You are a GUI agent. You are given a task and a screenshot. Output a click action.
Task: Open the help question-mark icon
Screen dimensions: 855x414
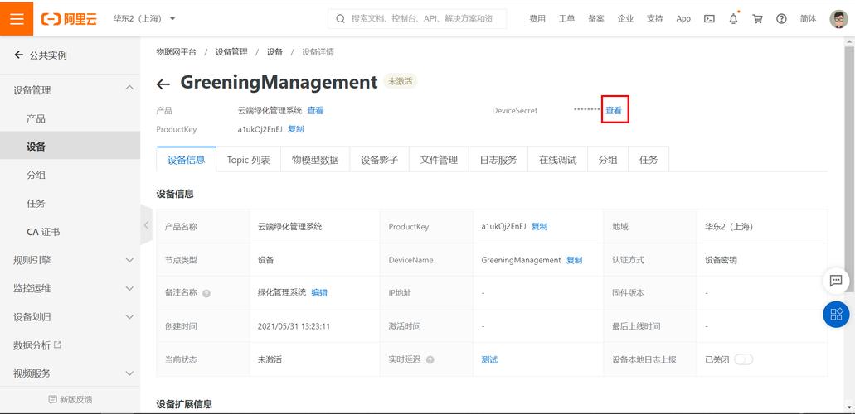click(x=781, y=18)
